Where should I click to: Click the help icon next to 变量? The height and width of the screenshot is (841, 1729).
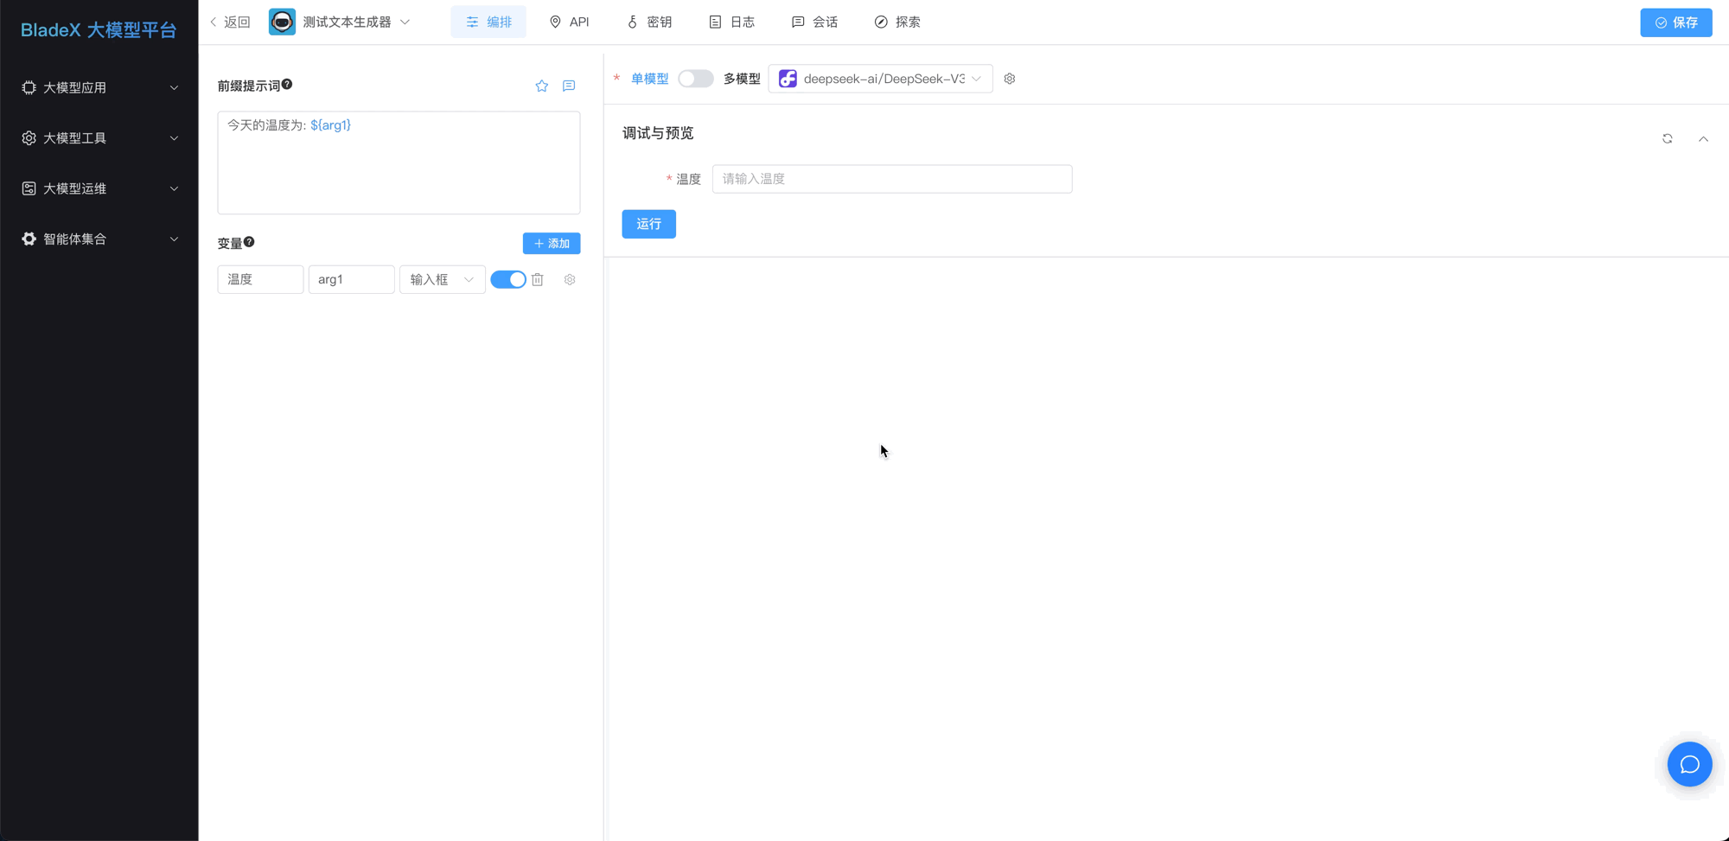[249, 242]
